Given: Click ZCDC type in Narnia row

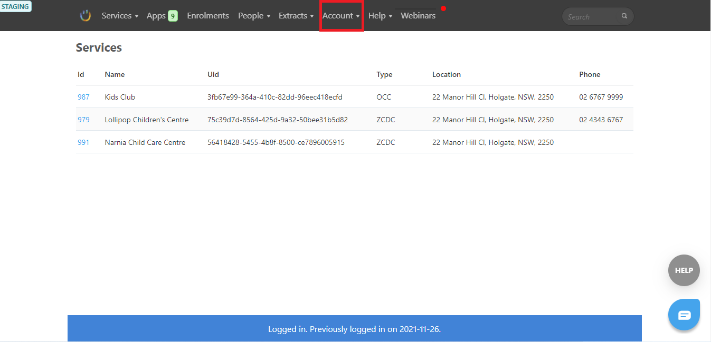Looking at the screenshot, I should tap(385, 142).
